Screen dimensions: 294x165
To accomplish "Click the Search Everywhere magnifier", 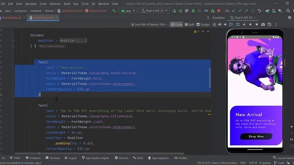I will (x=288, y=11).
